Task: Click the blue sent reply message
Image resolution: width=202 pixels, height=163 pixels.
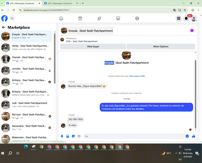Action: (x=146, y=107)
